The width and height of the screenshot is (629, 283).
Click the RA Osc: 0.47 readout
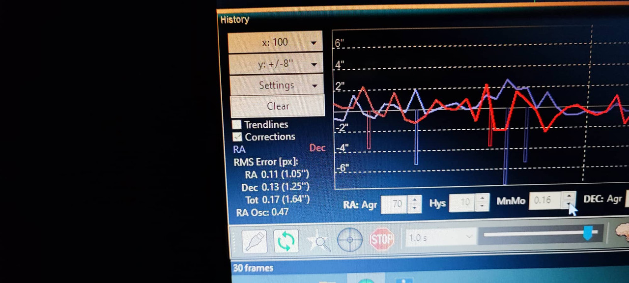tap(262, 212)
